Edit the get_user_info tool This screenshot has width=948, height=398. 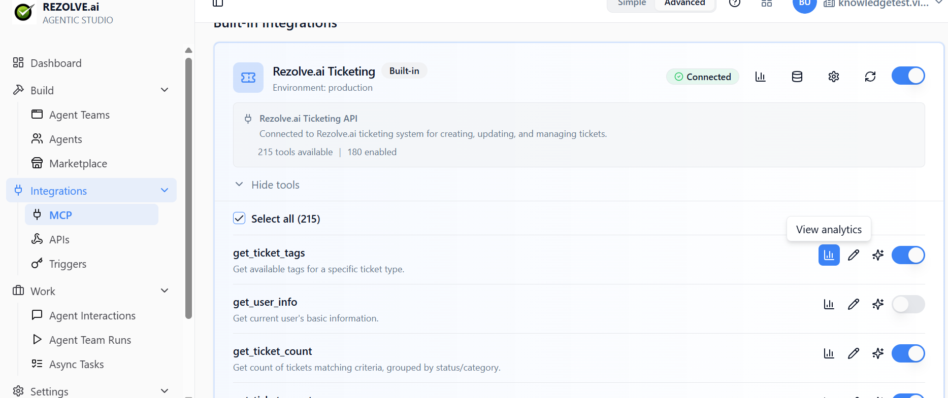tap(854, 304)
